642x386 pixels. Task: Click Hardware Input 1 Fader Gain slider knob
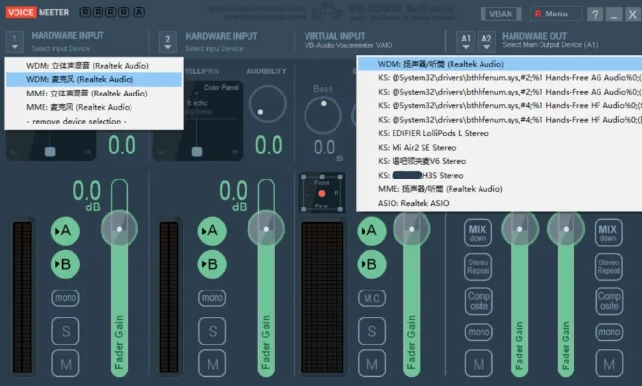tap(120, 228)
